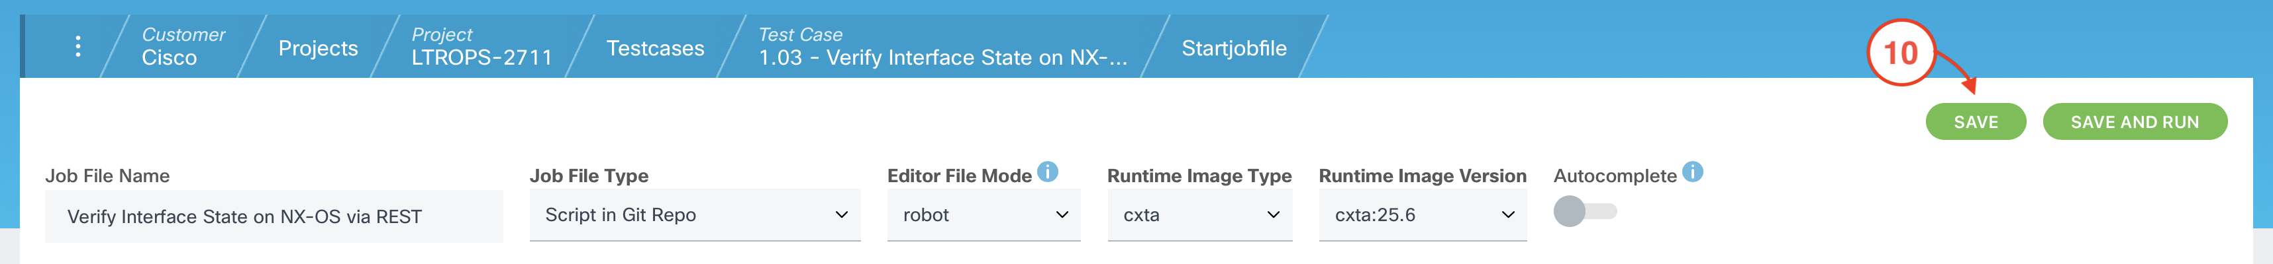
Task: Open Project LTROPS-2711 breadcrumb
Action: (481, 47)
